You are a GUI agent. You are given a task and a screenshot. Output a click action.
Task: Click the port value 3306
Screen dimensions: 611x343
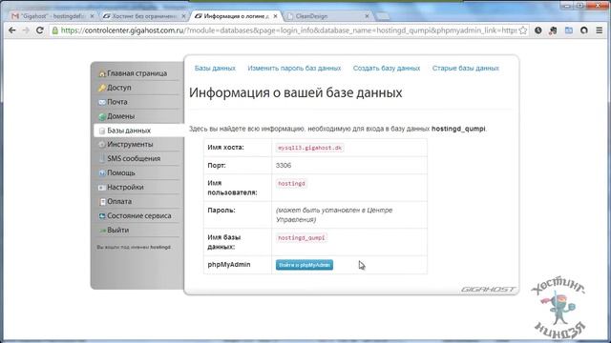(284, 165)
